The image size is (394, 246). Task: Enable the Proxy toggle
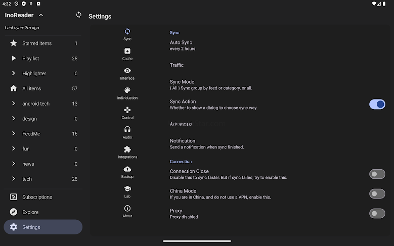pyautogui.click(x=377, y=214)
